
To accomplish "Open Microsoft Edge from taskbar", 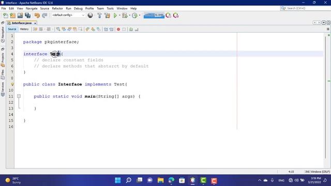I will tap(171, 180).
